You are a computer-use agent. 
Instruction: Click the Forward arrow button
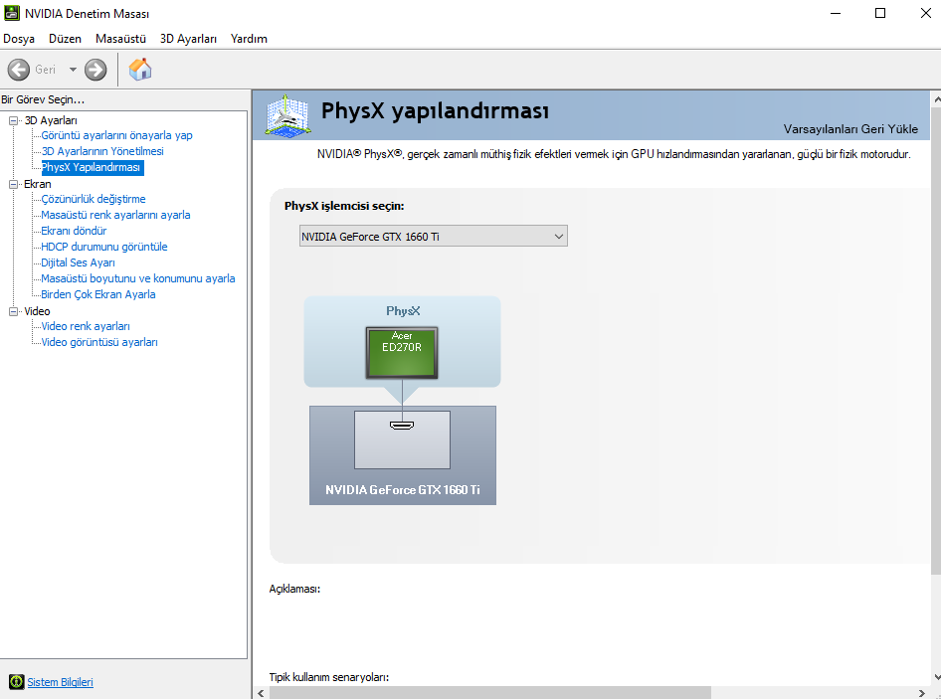coord(95,70)
